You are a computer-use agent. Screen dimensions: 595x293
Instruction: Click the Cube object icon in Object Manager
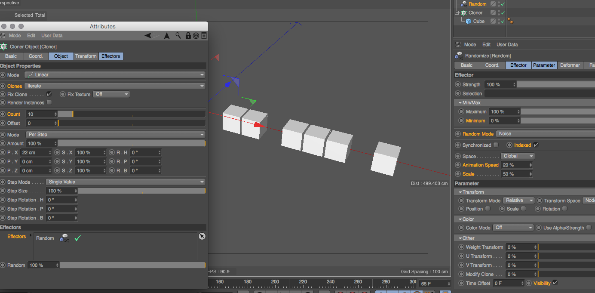pos(468,22)
